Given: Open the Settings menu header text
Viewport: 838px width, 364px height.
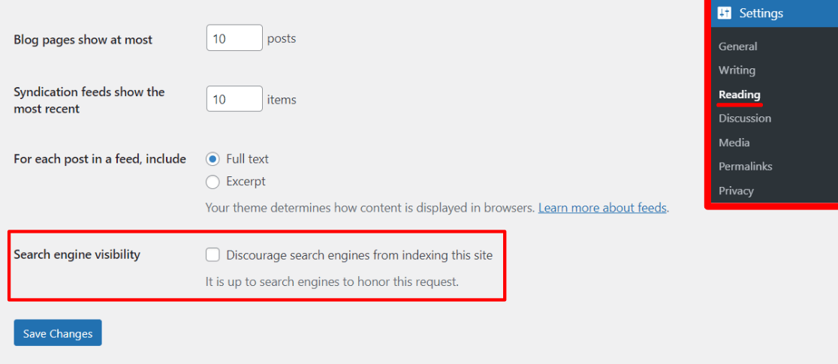Looking at the screenshot, I should (x=761, y=14).
